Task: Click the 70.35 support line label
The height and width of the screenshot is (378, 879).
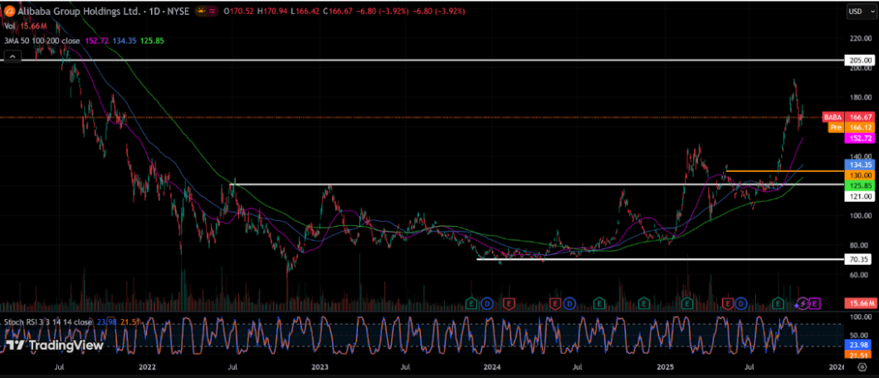Action: [859, 259]
